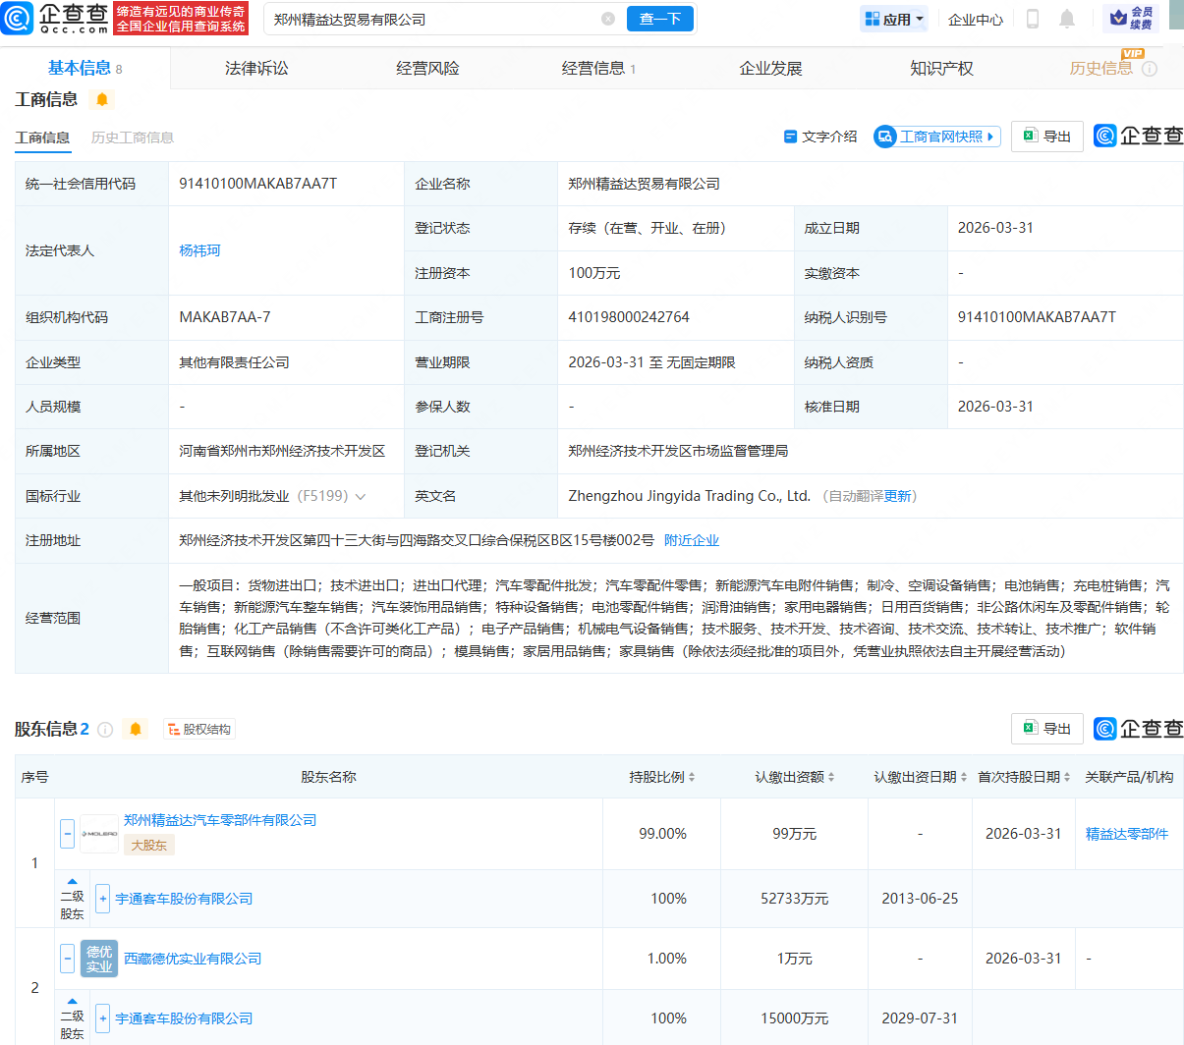Click the Excel 导出 icon above shareholder table
The image size is (1184, 1045).
click(x=1046, y=729)
